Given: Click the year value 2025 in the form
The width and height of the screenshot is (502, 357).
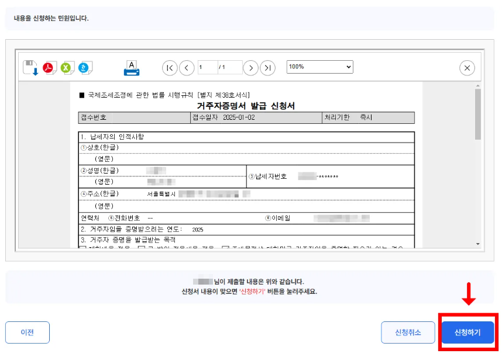Looking at the screenshot, I should tap(198, 230).
